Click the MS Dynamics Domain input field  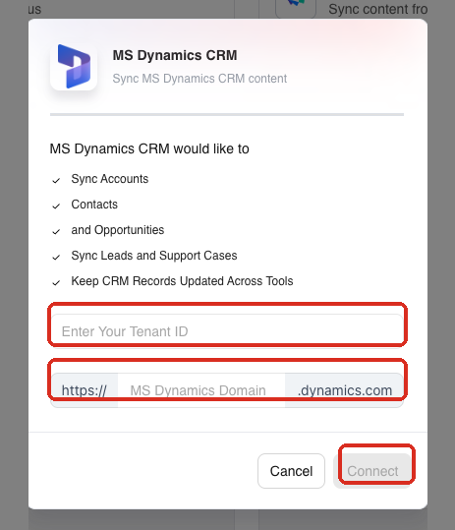pyautogui.click(x=201, y=390)
